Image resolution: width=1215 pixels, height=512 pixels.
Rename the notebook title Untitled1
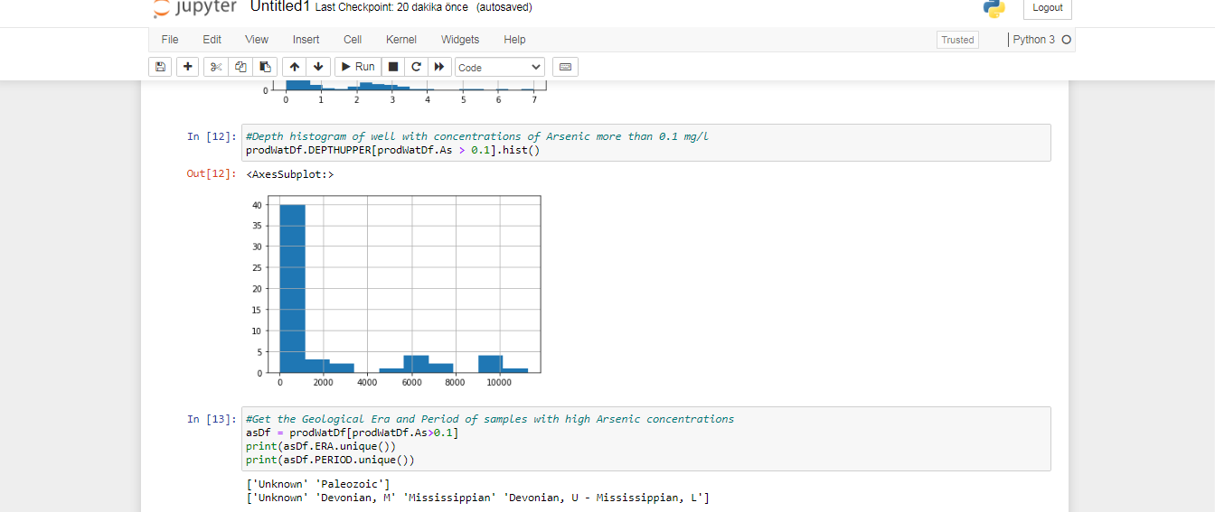[x=280, y=6]
